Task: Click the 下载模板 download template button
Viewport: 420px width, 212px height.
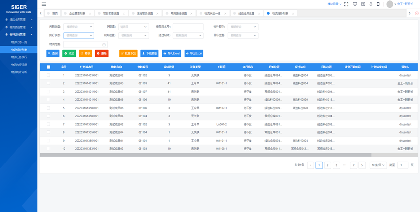Action: 150,54
